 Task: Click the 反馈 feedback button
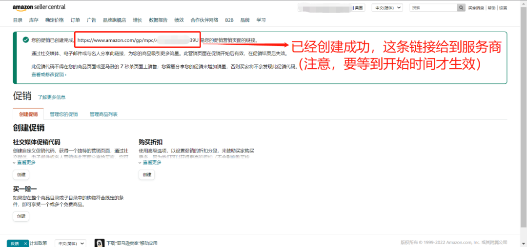(15, 244)
